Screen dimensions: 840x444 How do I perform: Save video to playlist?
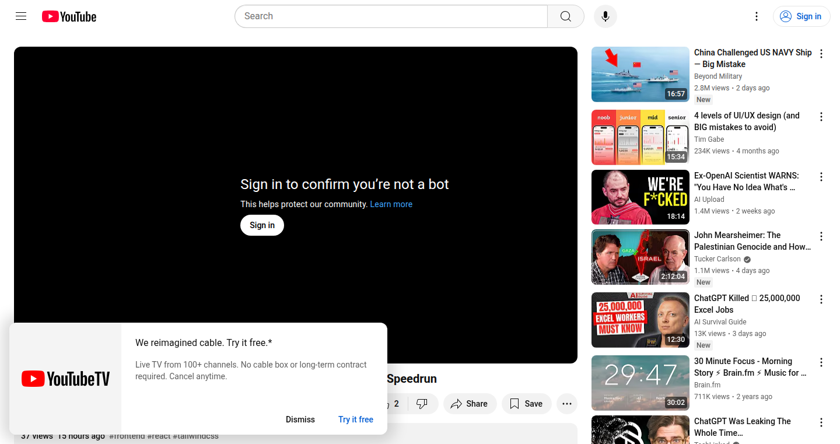526,404
